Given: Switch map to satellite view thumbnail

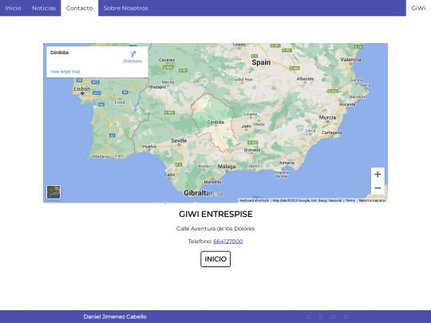Looking at the screenshot, I should point(53,192).
